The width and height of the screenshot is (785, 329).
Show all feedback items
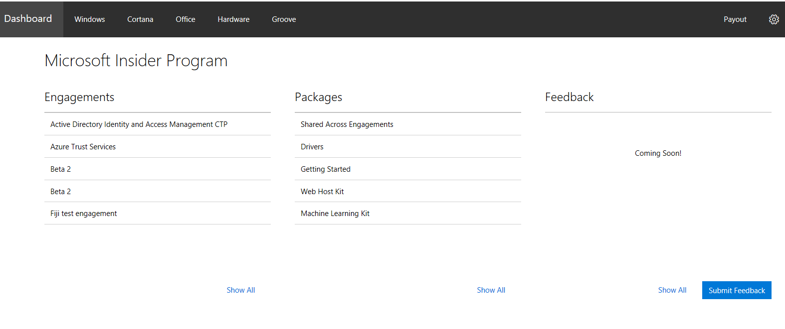(672, 290)
